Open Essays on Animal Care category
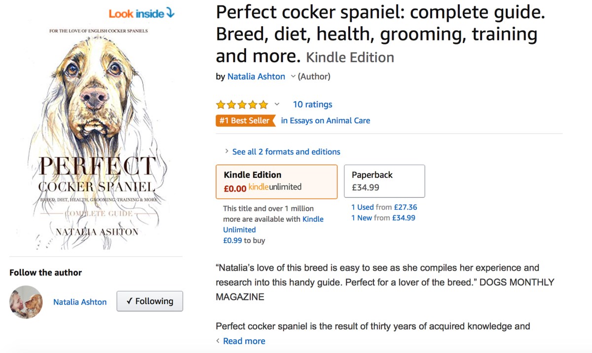Image resolution: width=592 pixels, height=353 pixels. pos(330,121)
